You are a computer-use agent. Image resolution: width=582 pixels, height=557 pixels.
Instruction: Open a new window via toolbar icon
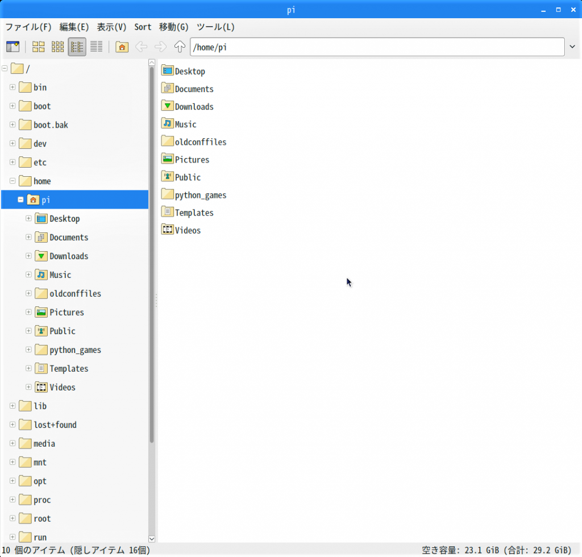coord(13,47)
